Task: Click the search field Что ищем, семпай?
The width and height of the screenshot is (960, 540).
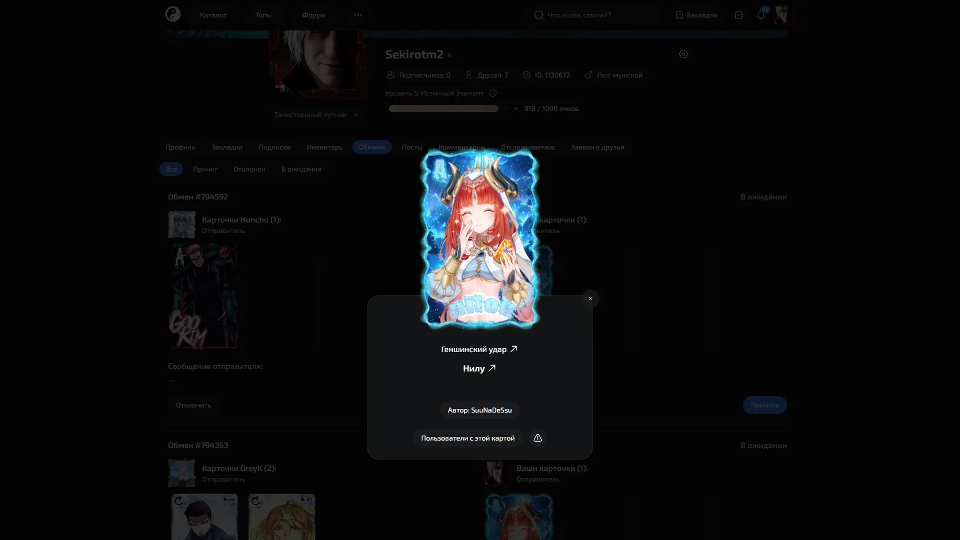Action: [594, 15]
